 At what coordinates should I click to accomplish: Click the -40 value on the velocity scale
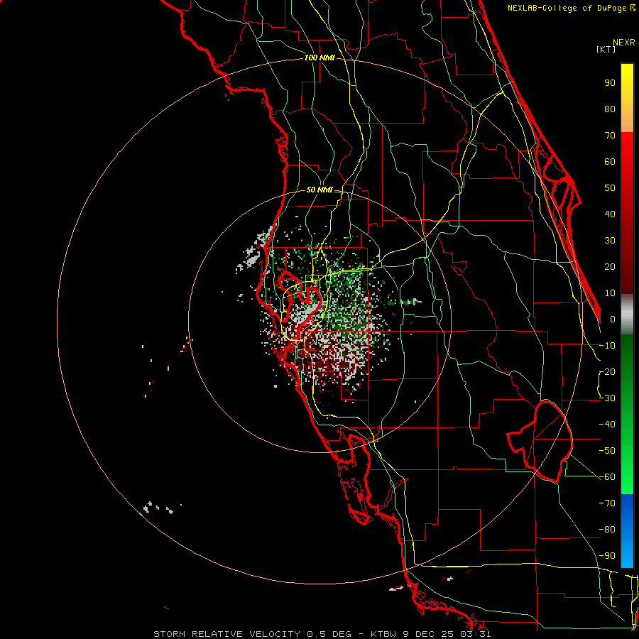[x=607, y=425]
